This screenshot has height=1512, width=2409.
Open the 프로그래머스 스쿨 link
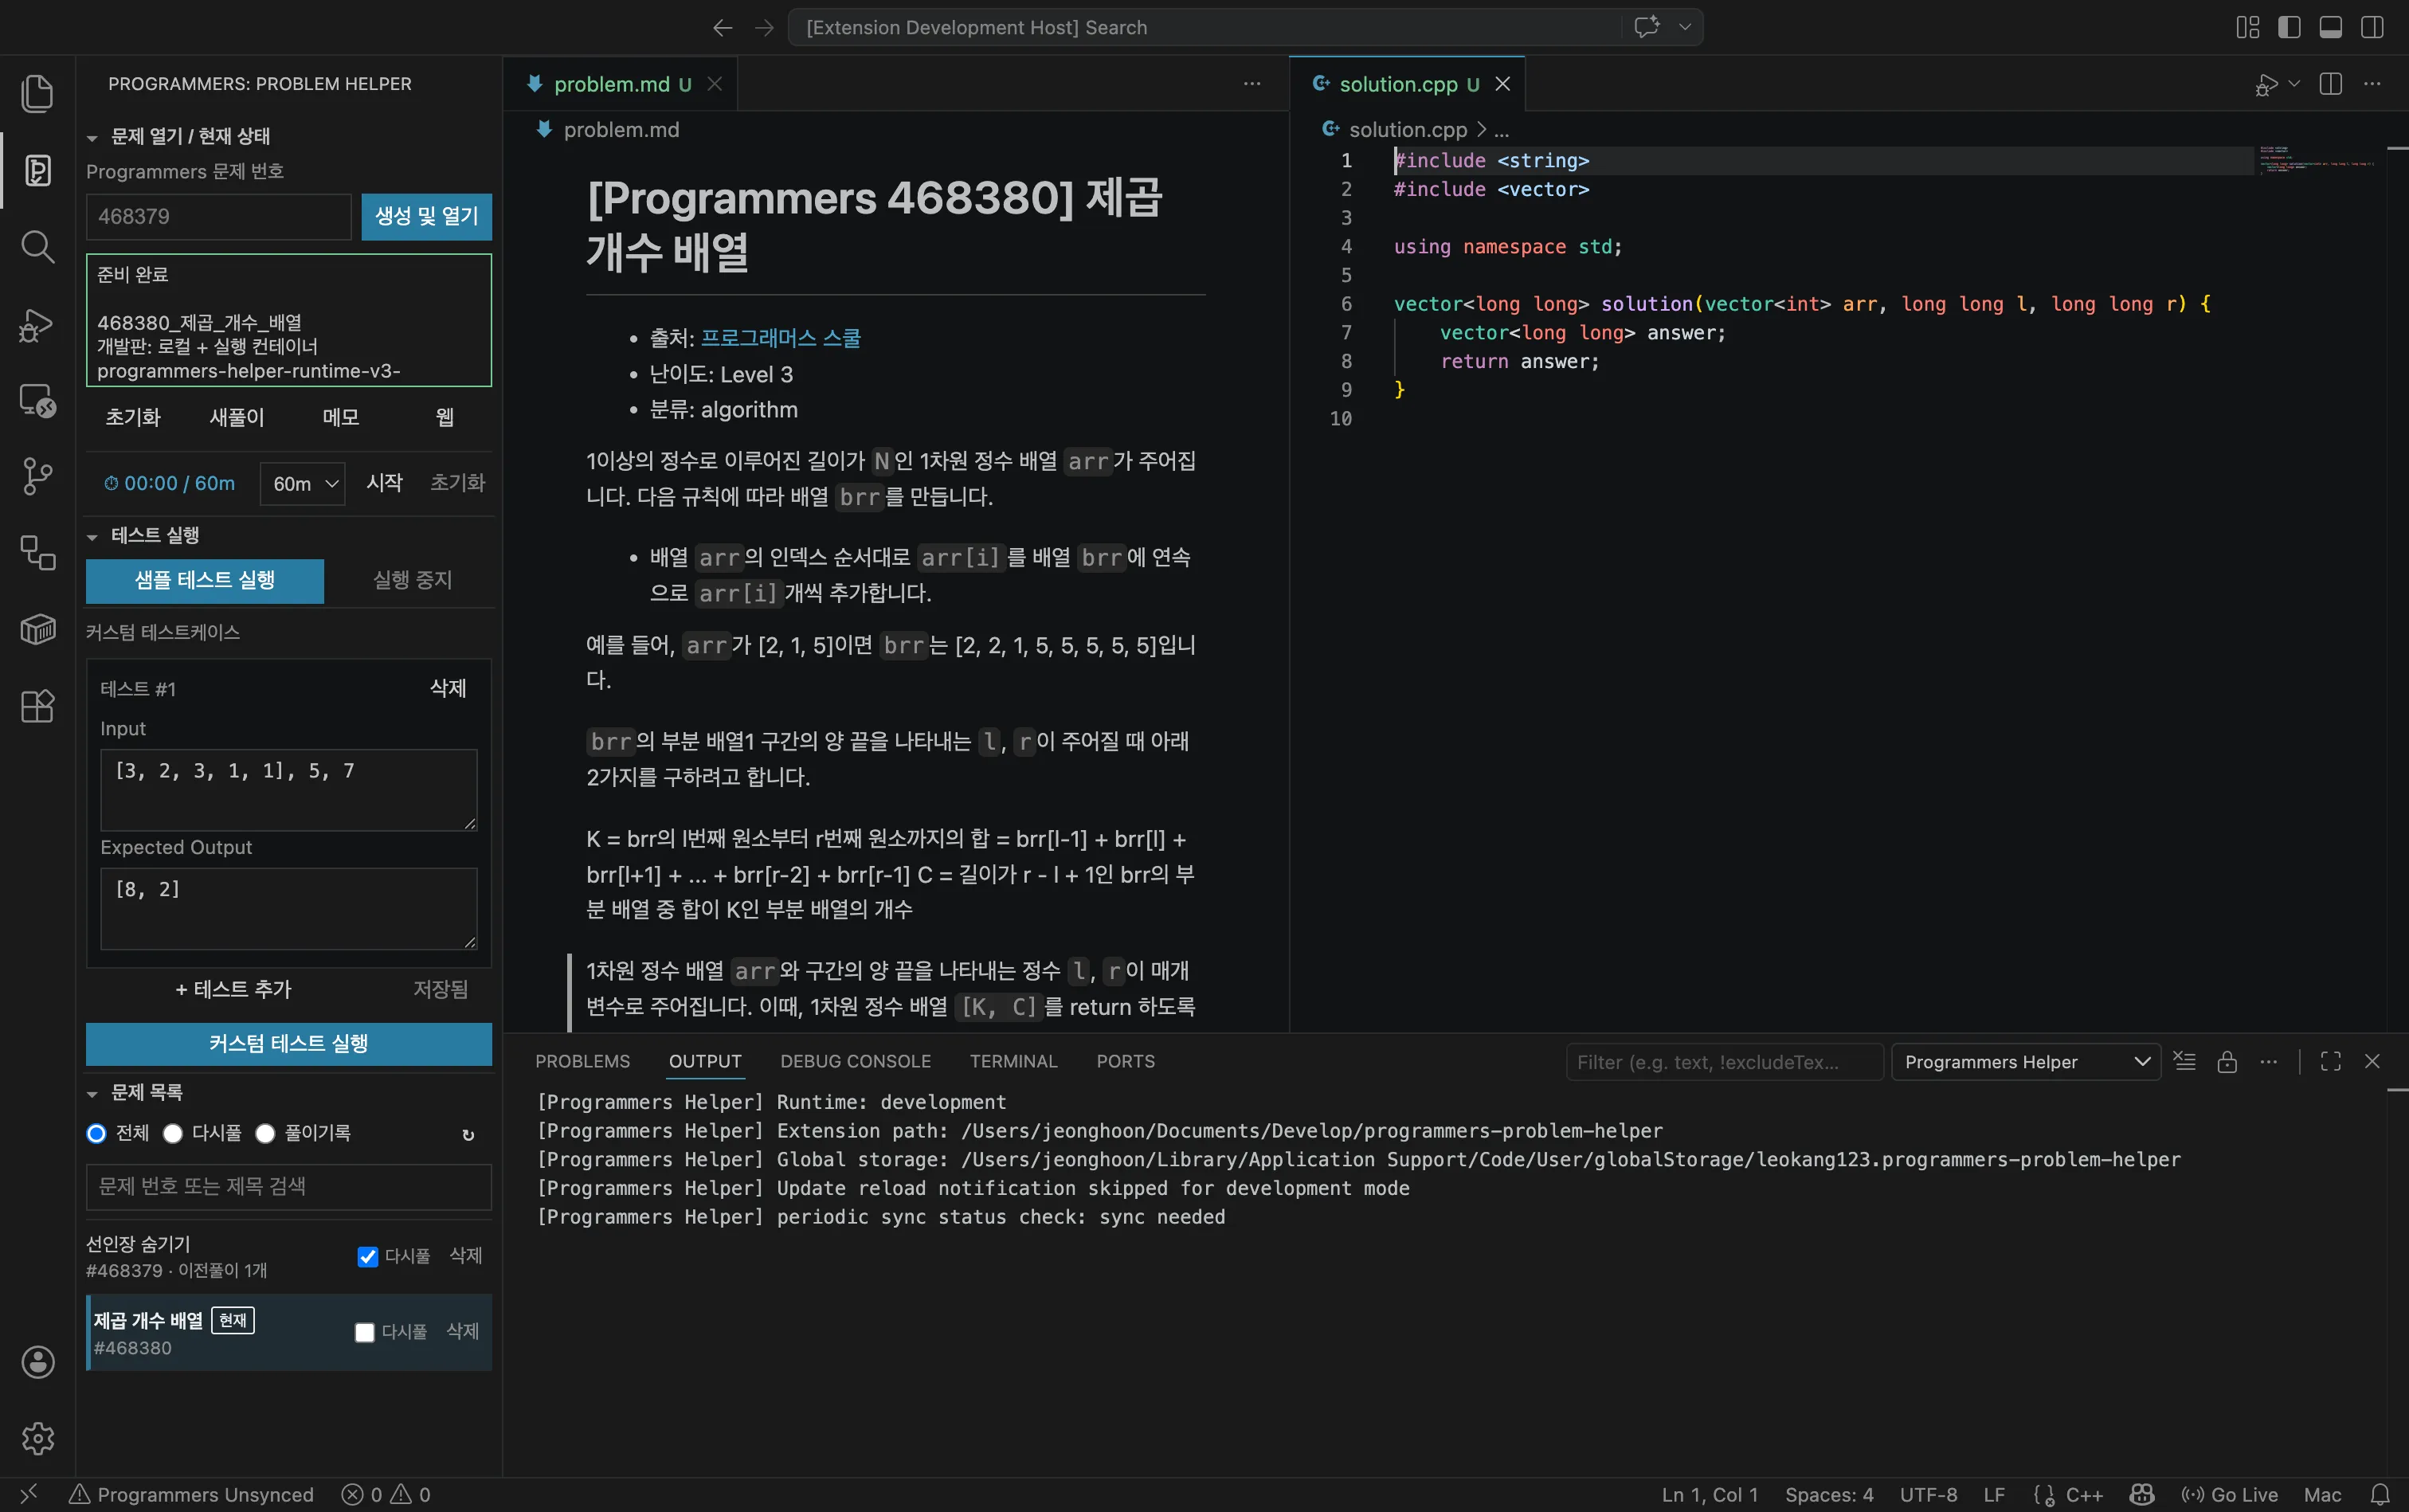point(780,338)
